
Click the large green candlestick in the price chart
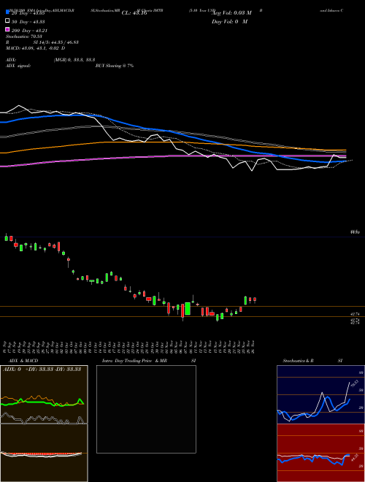[x=188, y=309]
